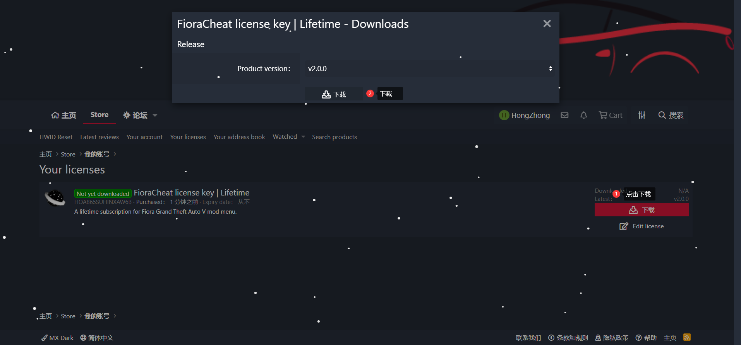Screen dimensions: 741x345
Task: Open Search products
Action: [x=334, y=137]
